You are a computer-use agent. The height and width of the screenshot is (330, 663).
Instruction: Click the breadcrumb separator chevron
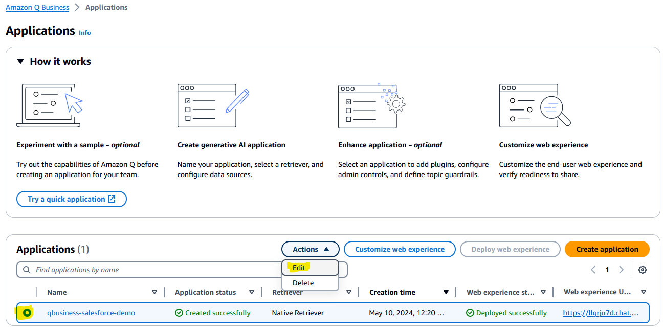pos(77,7)
